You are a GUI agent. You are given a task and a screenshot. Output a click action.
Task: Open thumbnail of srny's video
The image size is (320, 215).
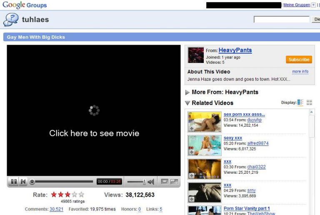coord(205,192)
